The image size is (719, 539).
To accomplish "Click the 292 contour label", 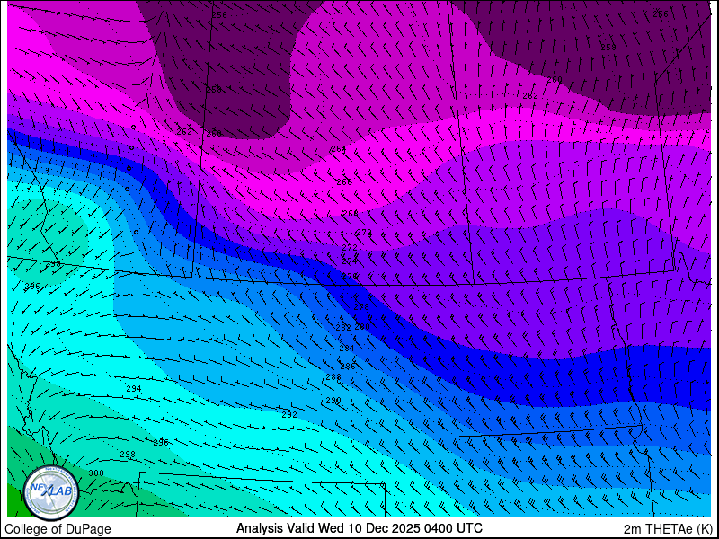I will [289, 414].
